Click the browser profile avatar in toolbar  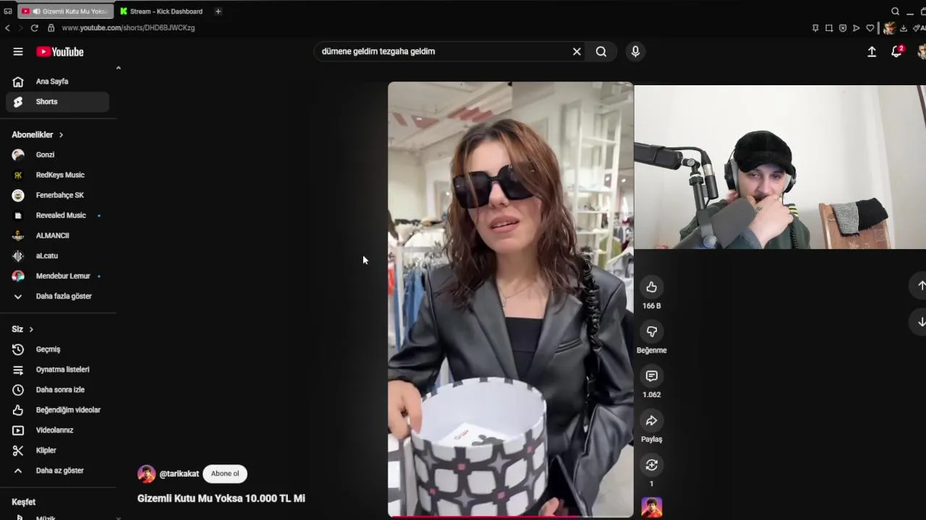tap(890, 28)
